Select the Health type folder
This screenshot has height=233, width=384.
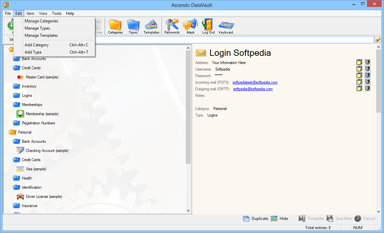[x=22, y=178]
